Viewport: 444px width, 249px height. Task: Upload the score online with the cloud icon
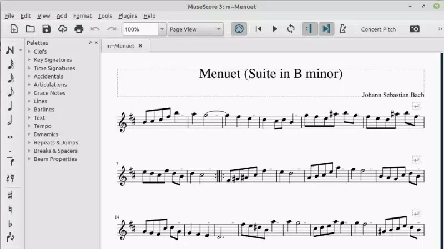(x=63, y=29)
